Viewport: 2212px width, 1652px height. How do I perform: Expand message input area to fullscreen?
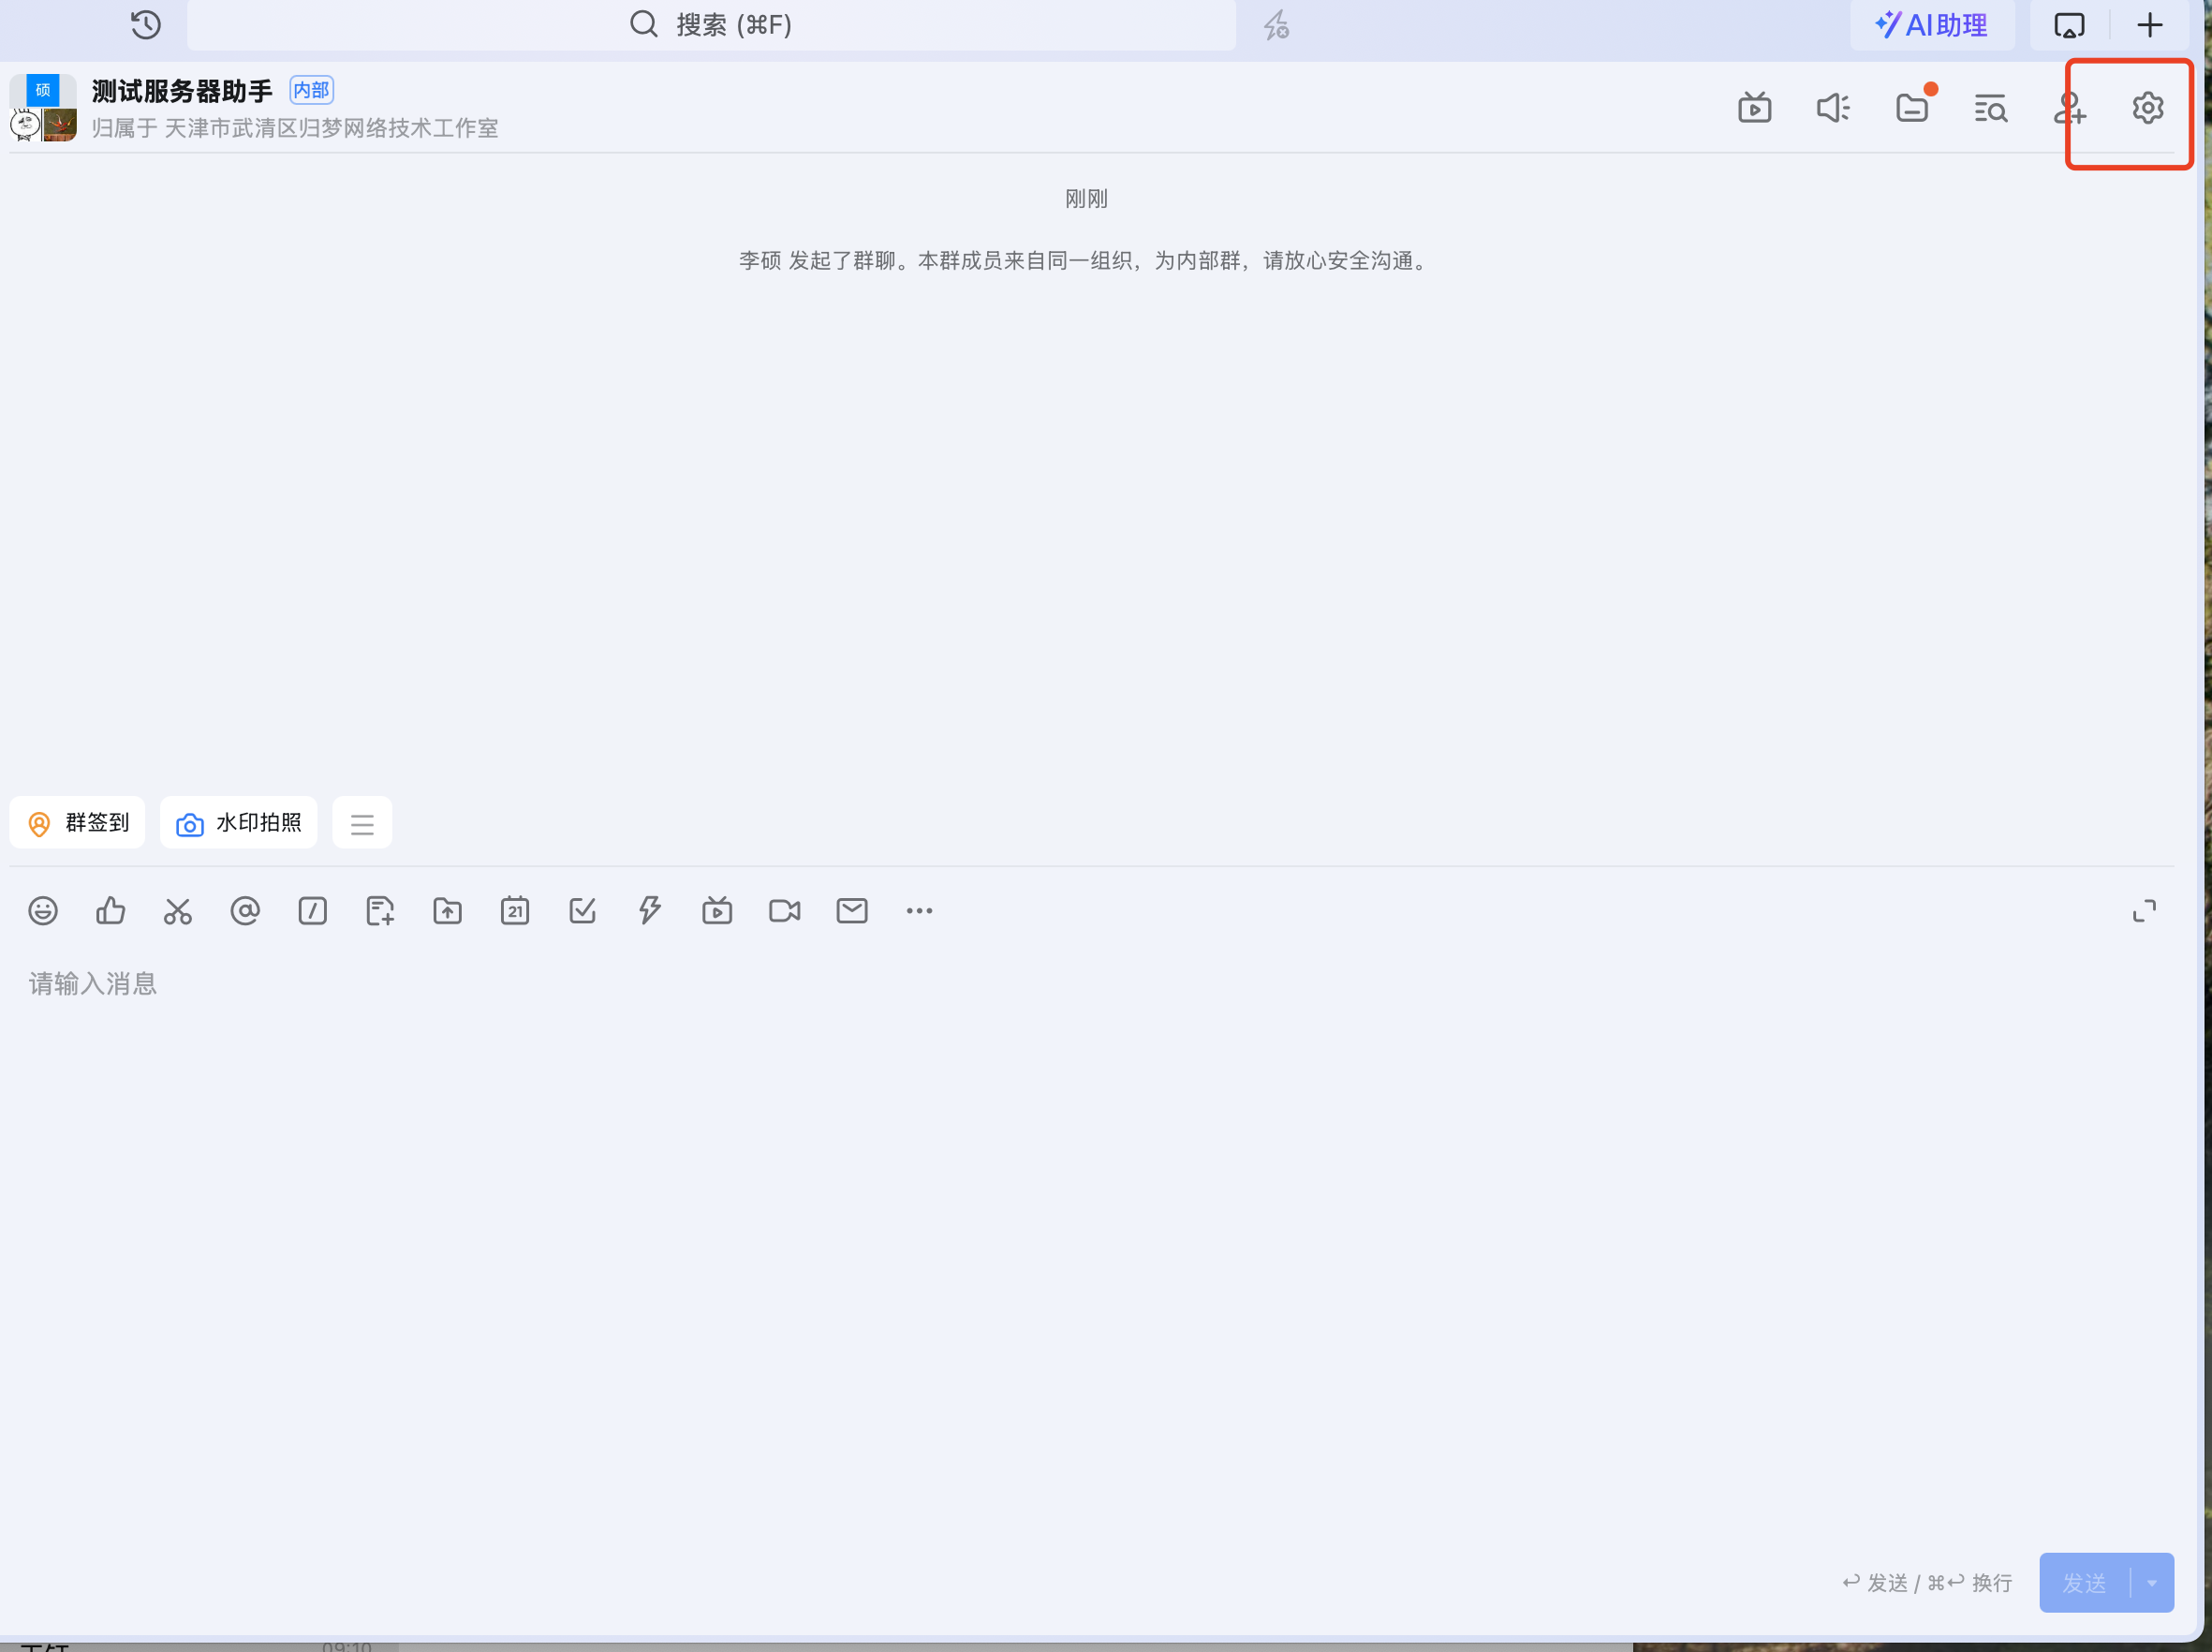(x=2144, y=911)
